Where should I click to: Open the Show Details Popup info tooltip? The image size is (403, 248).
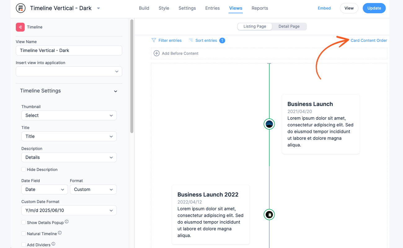[67, 222]
